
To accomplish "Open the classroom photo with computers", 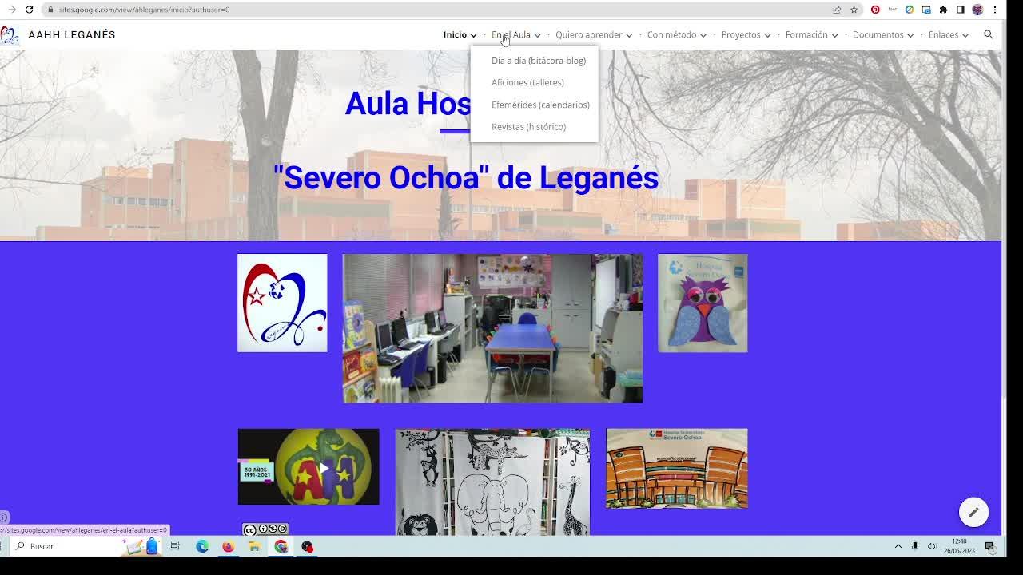I will click(492, 328).
